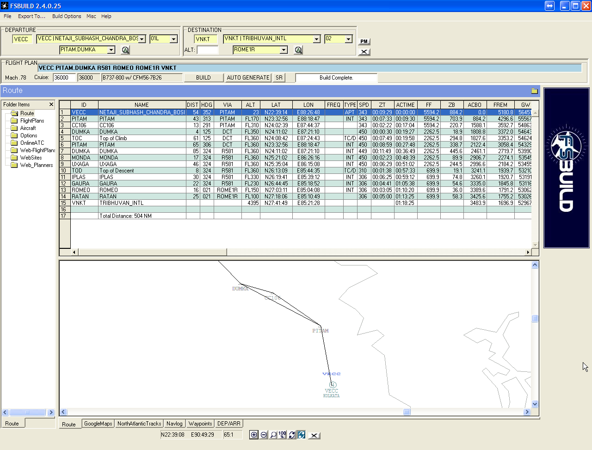Click the B737-800 aircraft type field
This screenshot has width=592, height=450.
click(142, 78)
